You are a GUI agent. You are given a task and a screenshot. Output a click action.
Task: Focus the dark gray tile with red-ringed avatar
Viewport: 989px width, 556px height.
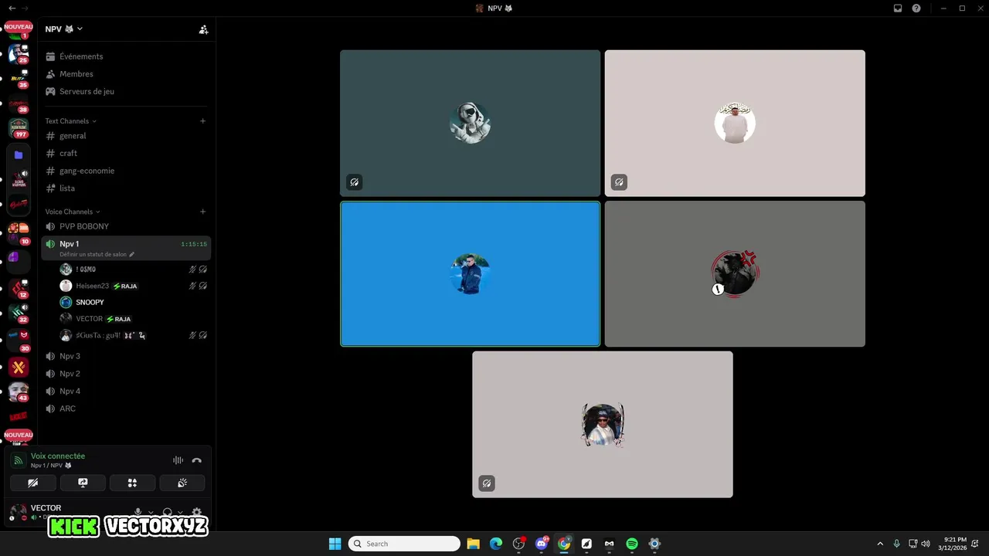(x=735, y=274)
